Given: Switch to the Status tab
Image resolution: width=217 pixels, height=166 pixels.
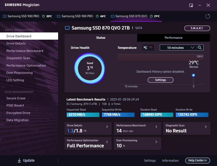Looking at the screenshot, I should 101,38.
